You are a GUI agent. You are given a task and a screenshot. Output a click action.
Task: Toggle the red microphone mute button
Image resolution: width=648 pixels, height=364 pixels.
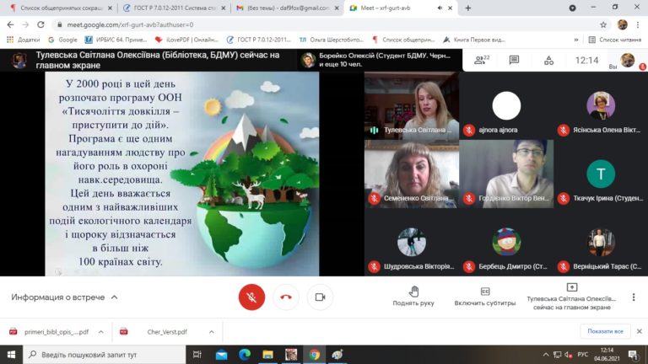[x=251, y=297]
